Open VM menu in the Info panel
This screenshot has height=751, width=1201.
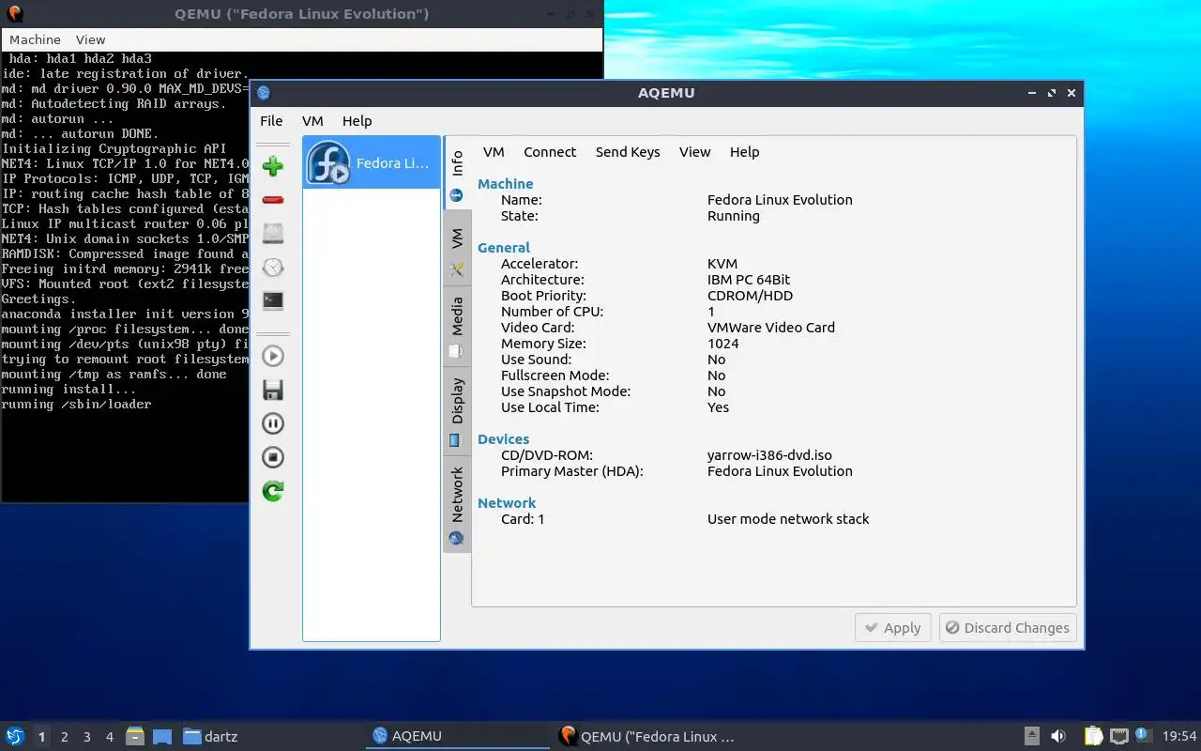(494, 152)
